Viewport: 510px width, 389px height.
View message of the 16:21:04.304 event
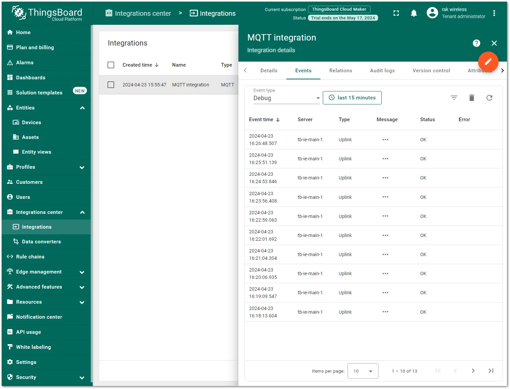coord(385,254)
